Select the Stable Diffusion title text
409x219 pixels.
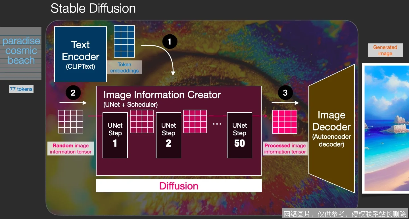click(x=93, y=9)
